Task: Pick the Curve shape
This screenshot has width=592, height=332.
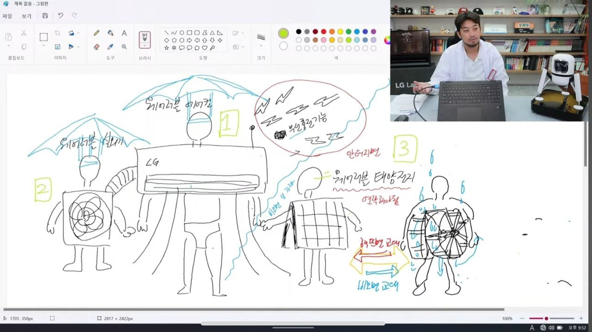Action: (174, 33)
